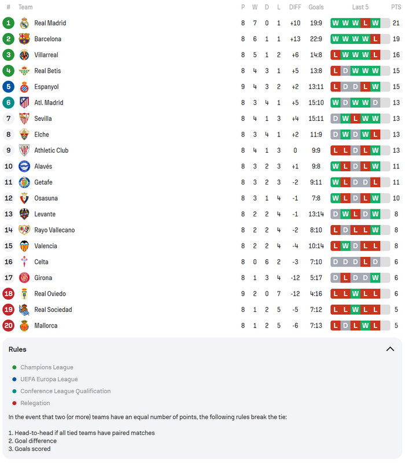The height and width of the screenshot is (464, 405).
Task: Click the Real Madrid club crest
Action: 24,23
